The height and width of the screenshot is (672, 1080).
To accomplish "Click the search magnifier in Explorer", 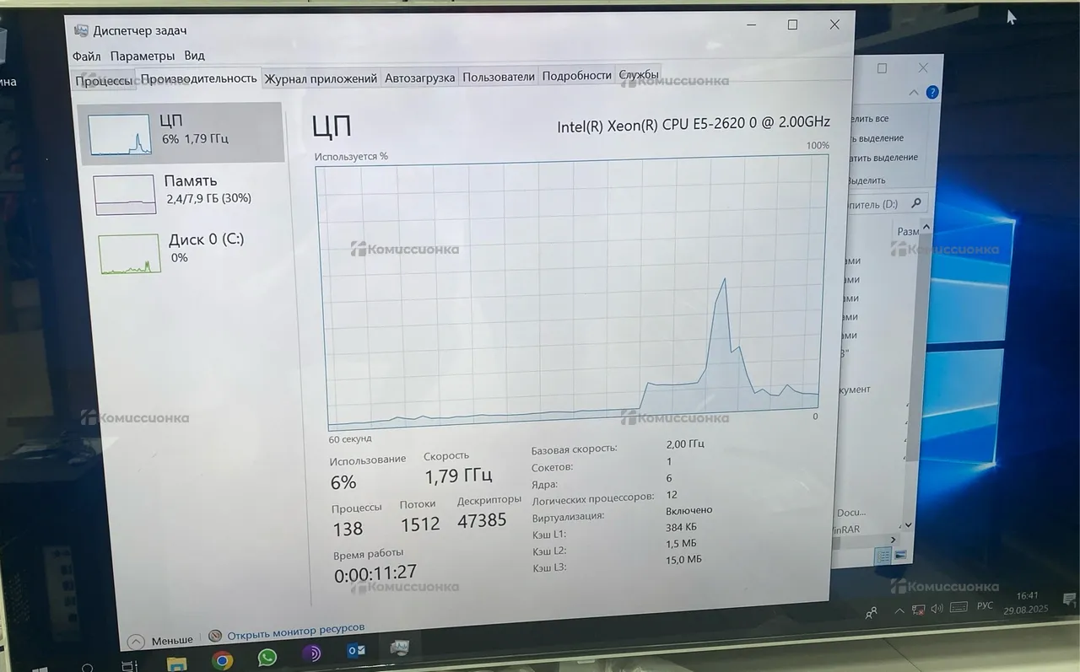I will coord(915,203).
